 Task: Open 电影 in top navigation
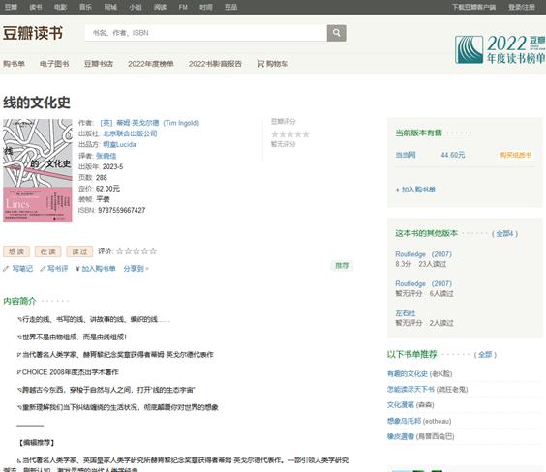(x=61, y=7)
